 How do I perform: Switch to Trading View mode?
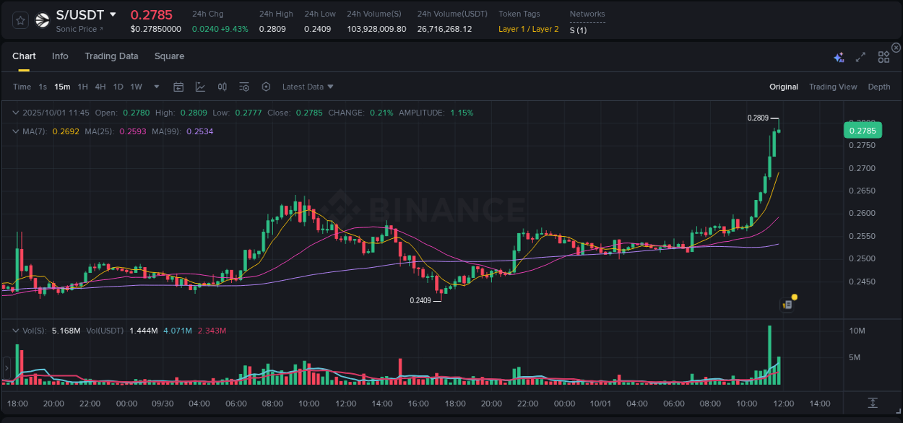coord(833,87)
